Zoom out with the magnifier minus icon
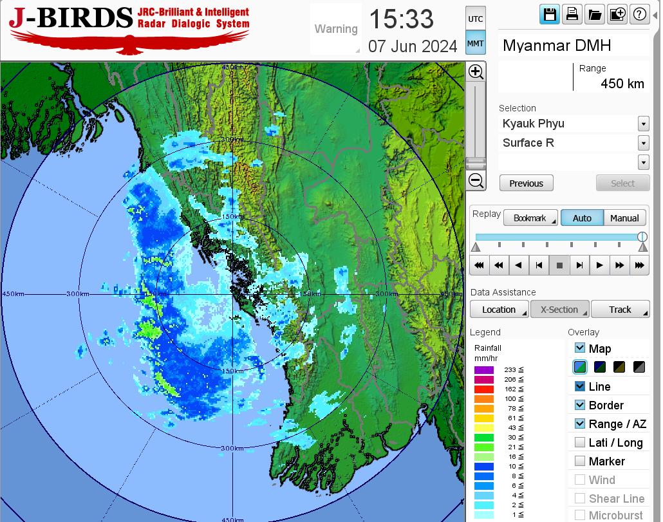This screenshot has width=663, height=522. click(x=476, y=181)
